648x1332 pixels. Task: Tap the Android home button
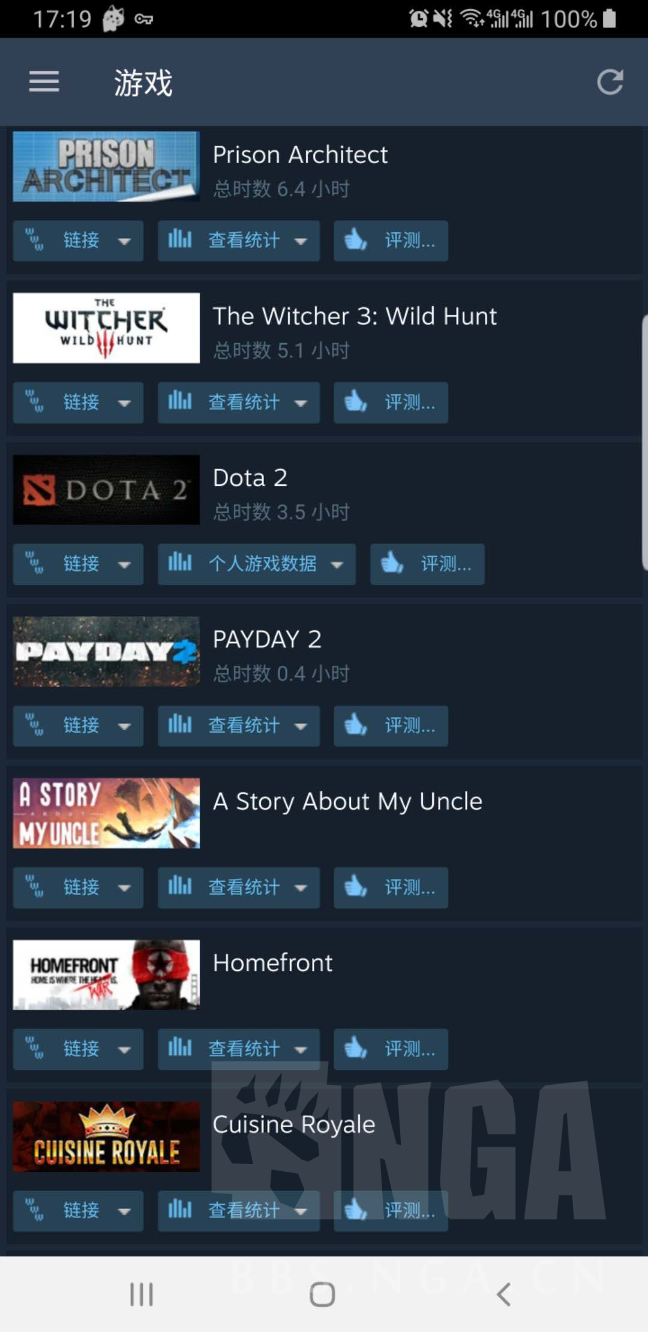coord(322,1294)
